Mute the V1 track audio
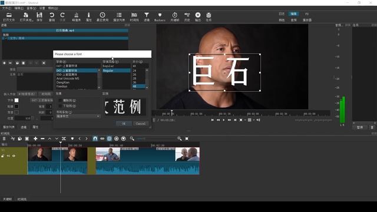The image size is (377, 212). tap(8, 156)
